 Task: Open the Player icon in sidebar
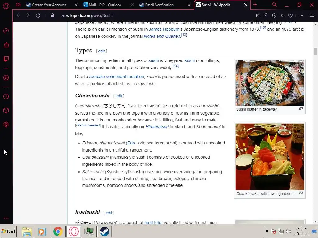[x=6, y=78]
